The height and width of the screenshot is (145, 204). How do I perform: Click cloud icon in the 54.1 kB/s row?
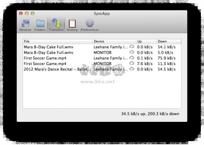pos(132,46)
